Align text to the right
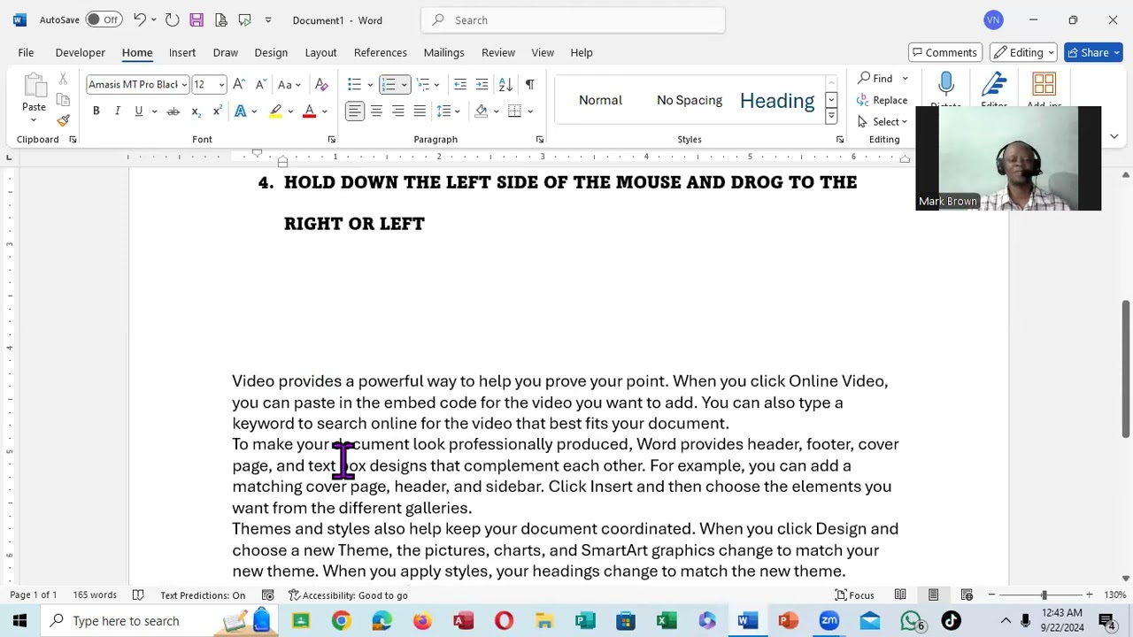Image resolution: width=1133 pixels, height=637 pixels. pos(398,111)
